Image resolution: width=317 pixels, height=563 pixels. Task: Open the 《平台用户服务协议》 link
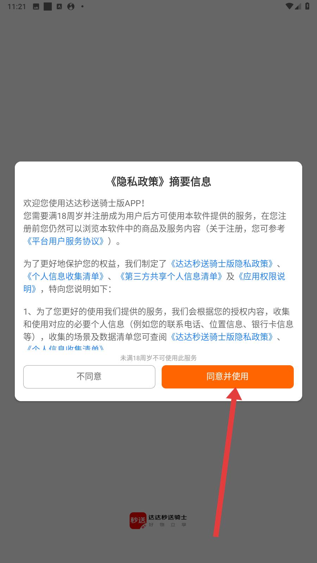(66, 241)
